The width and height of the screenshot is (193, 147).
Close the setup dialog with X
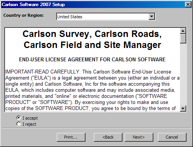[188, 5]
